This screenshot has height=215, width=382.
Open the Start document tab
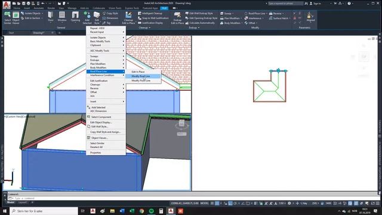point(11,33)
